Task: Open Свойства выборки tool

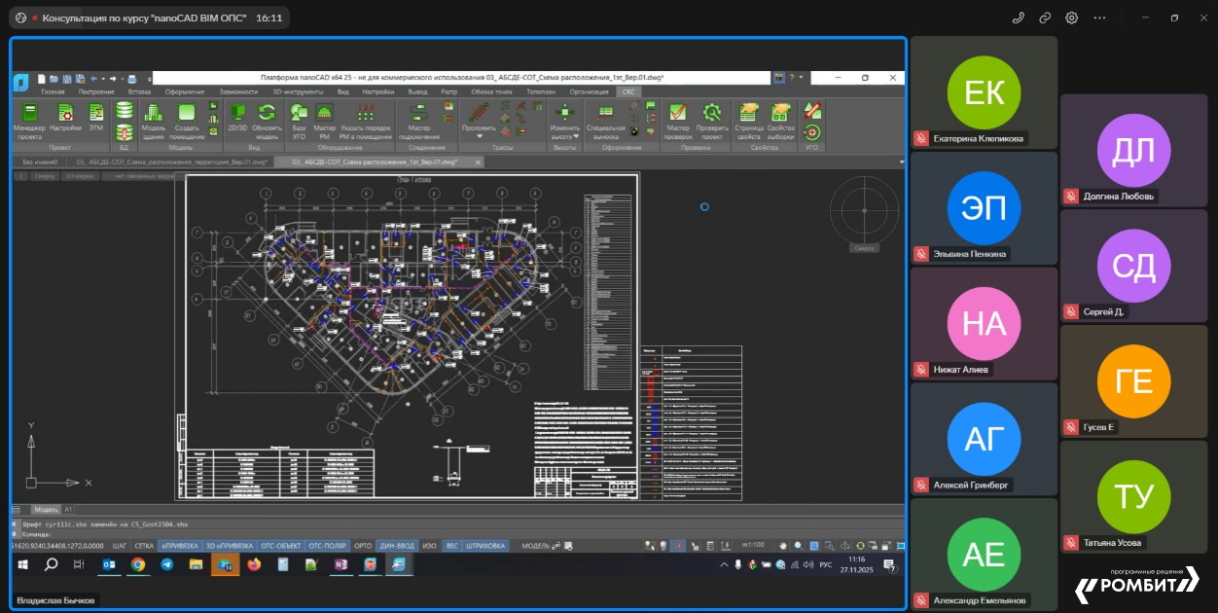Action: [x=780, y=121]
